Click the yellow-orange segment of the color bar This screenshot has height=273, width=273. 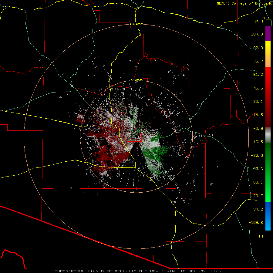coord(268,54)
